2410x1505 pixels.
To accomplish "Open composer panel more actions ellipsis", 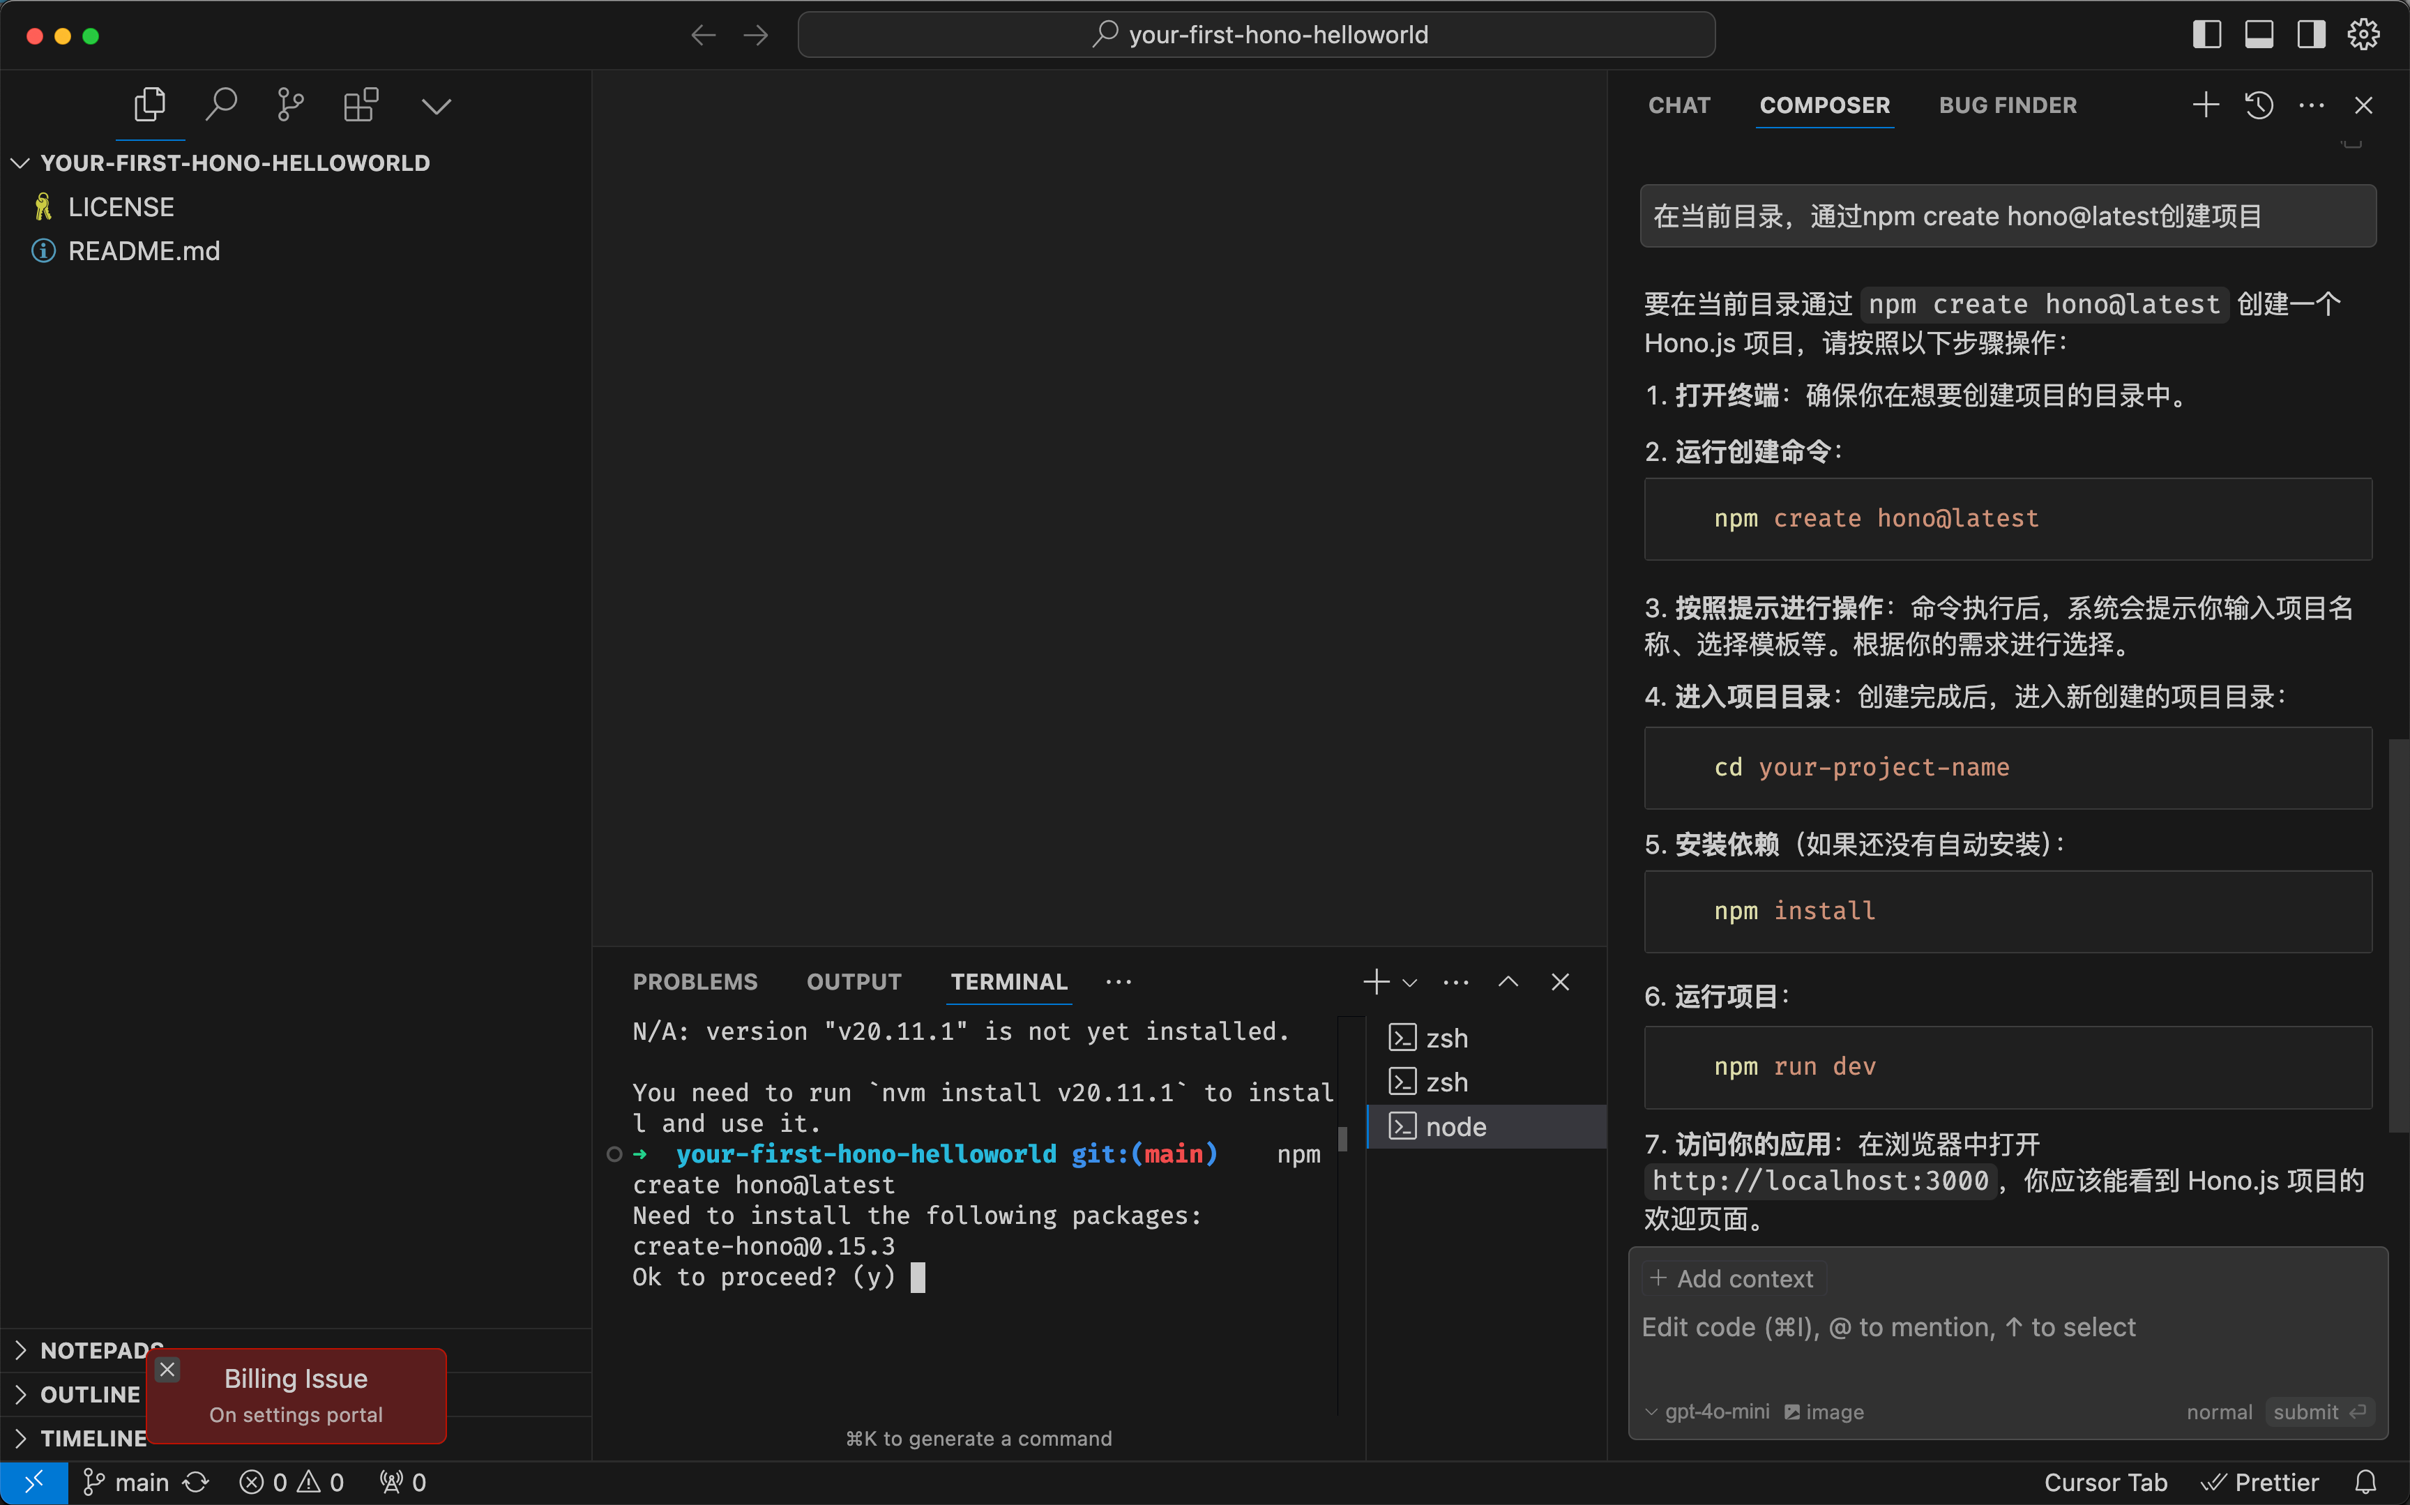I will 2310,105.
